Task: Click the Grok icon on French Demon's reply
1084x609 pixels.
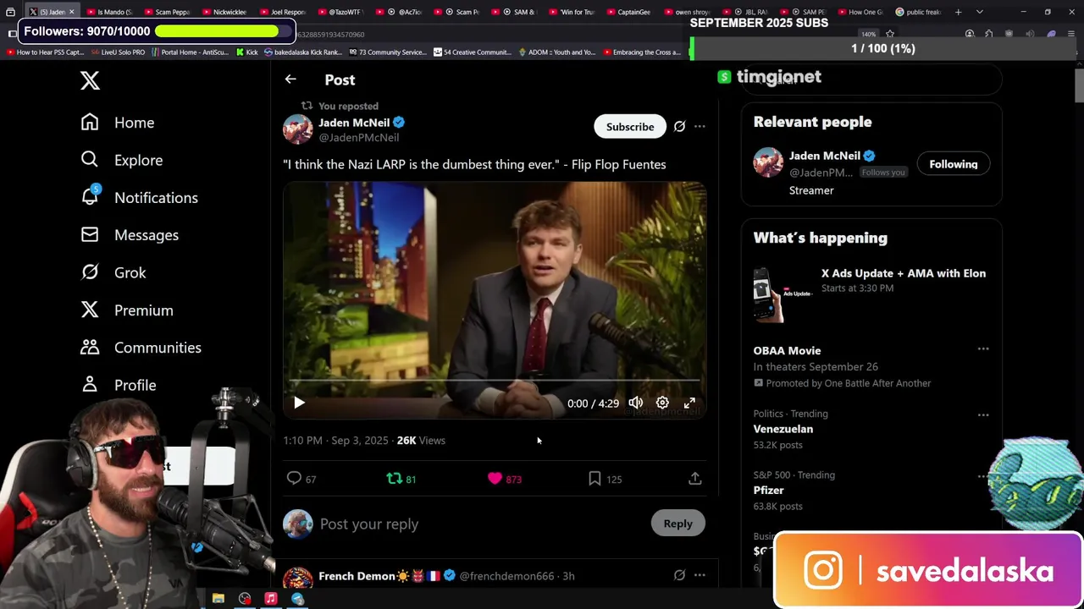Action: (679, 575)
